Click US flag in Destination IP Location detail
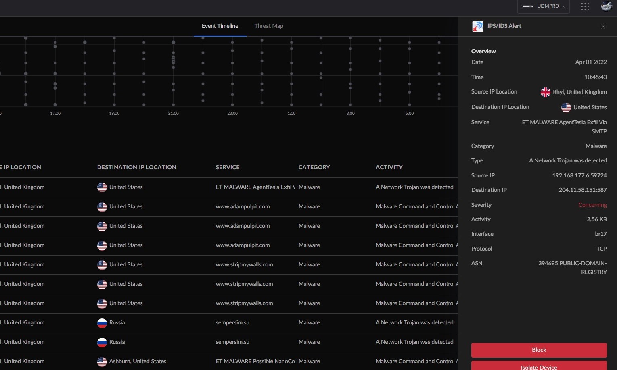The height and width of the screenshot is (370, 617). 566,108
